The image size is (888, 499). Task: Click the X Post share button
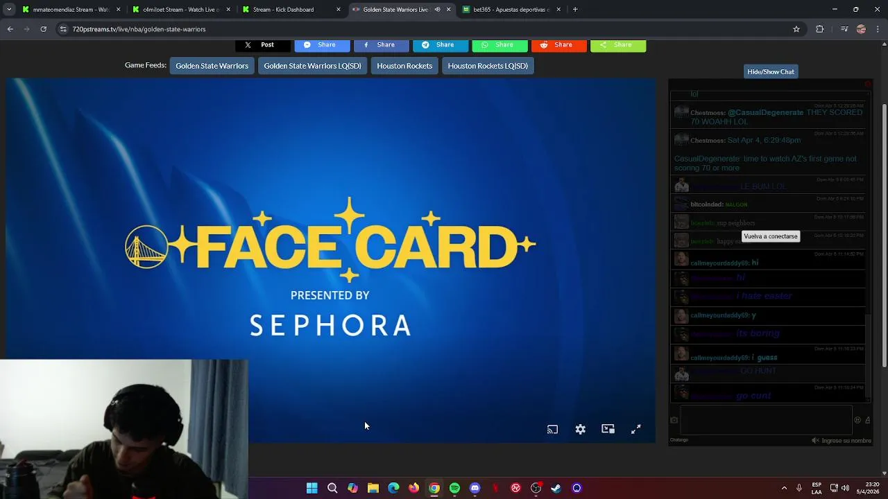264,45
